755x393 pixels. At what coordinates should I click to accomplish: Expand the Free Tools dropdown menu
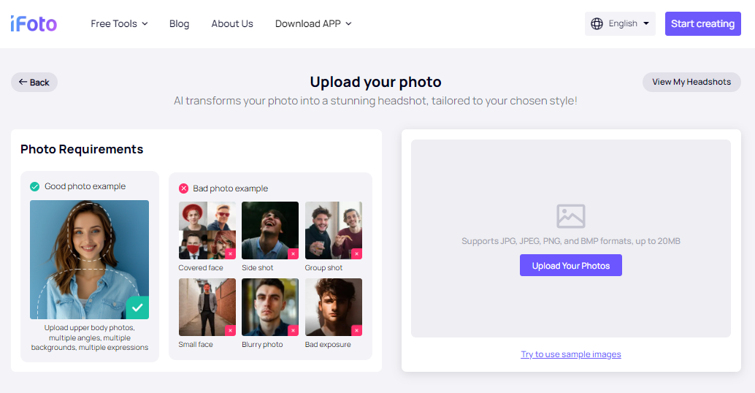tap(119, 23)
